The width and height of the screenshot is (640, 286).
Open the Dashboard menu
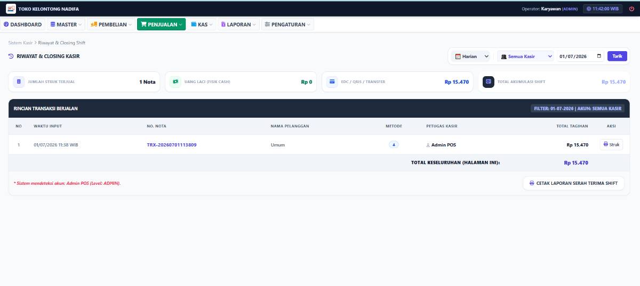click(x=22, y=24)
